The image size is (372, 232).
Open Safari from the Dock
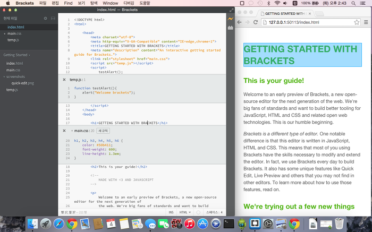pyautogui.click(x=58, y=224)
